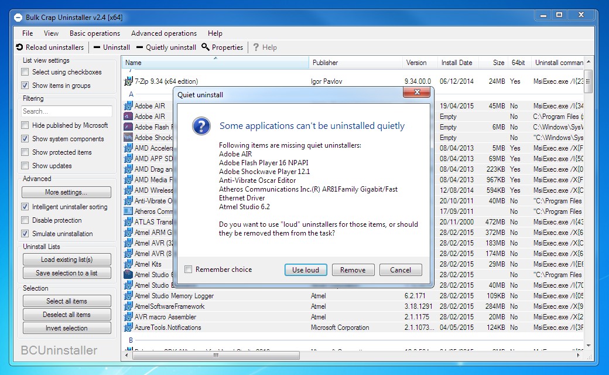Sort by Publisher column header

click(356, 63)
